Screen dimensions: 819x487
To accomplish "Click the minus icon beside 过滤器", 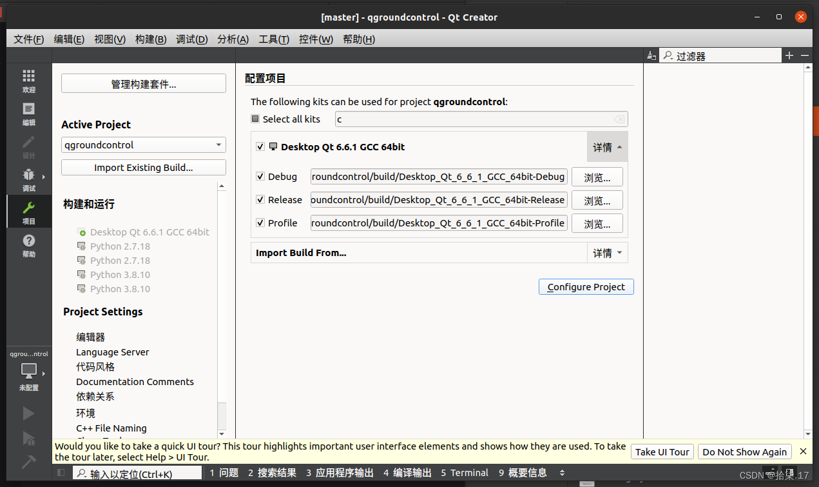I will pos(804,56).
